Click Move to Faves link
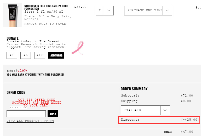 53,24
